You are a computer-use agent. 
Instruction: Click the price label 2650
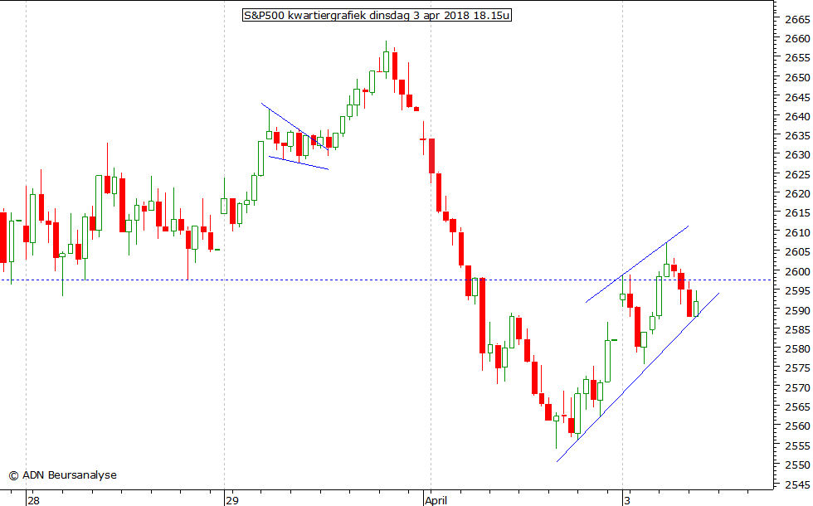797,78
